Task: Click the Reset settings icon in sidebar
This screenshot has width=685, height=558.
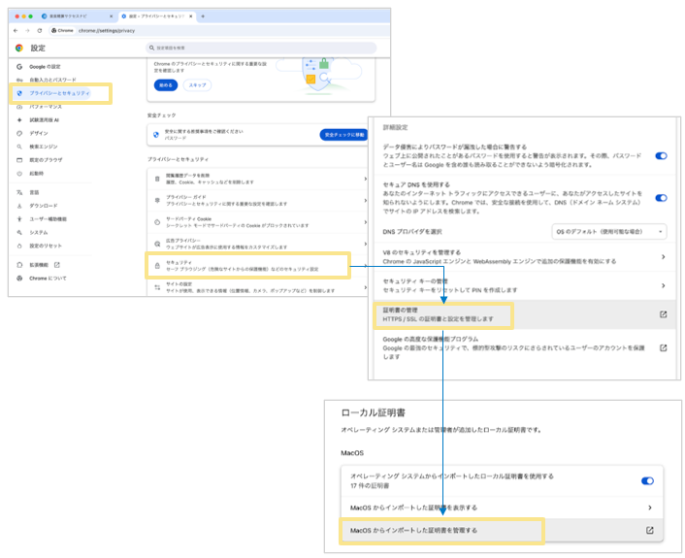Action: (x=18, y=246)
